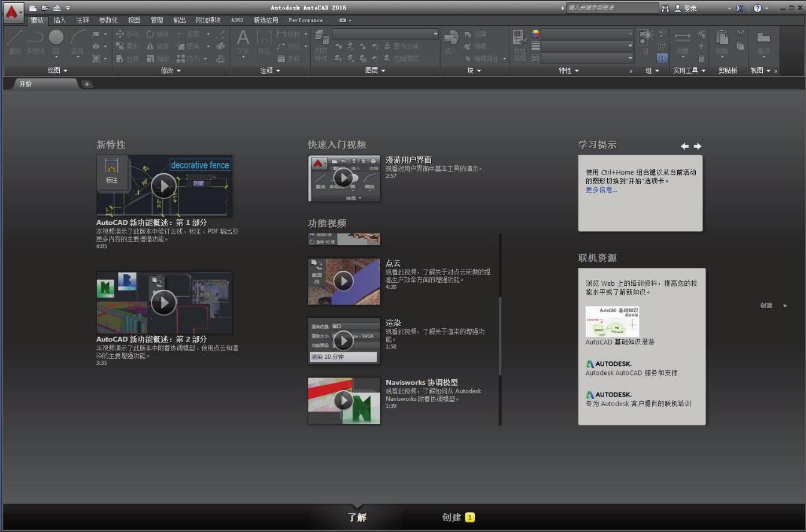Open the layer name dropdown list
806x532 pixels.
tap(386, 34)
